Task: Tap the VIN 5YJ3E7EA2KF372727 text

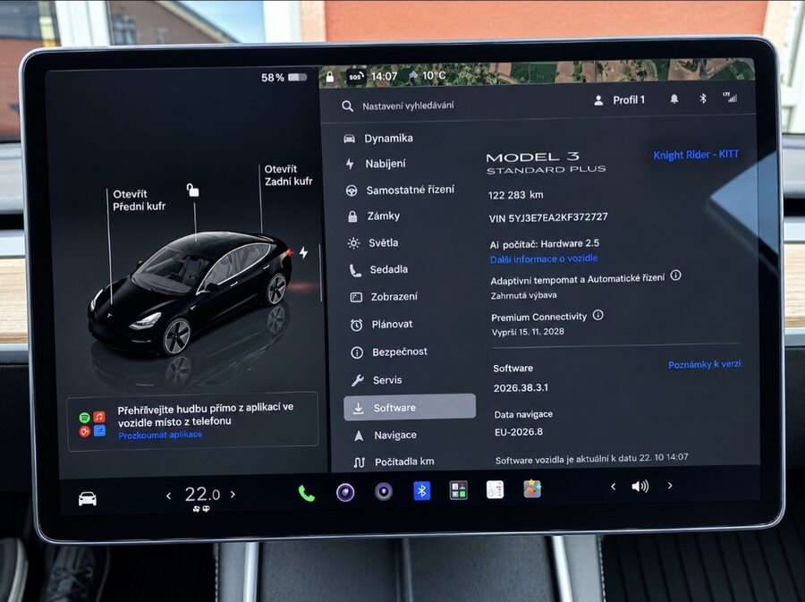Action: (548, 217)
